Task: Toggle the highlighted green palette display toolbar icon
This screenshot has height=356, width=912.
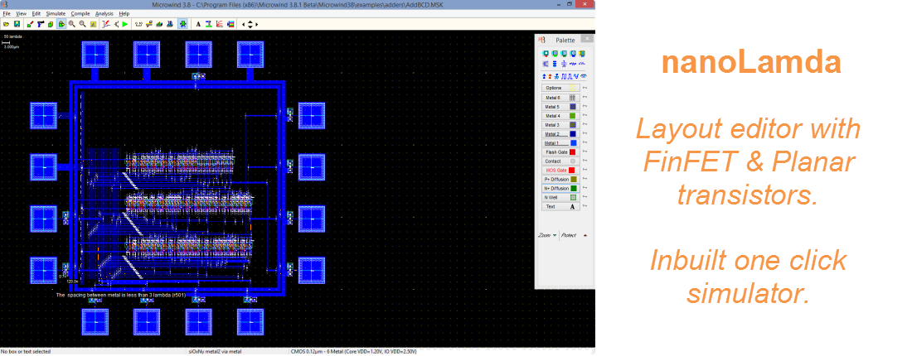Action: (x=182, y=24)
